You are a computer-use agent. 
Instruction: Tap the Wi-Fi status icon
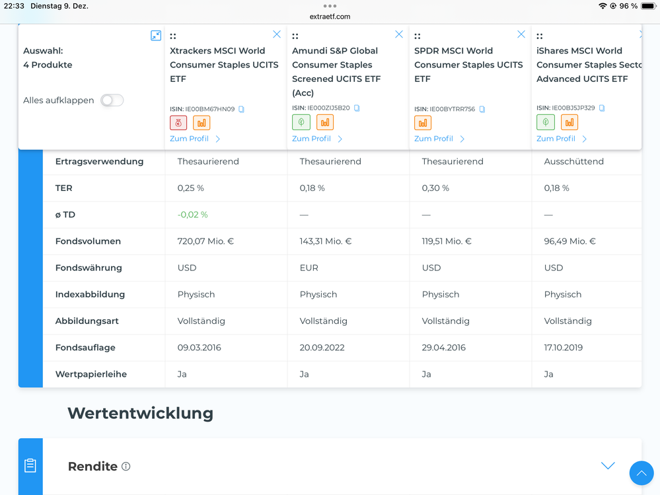[x=603, y=6]
